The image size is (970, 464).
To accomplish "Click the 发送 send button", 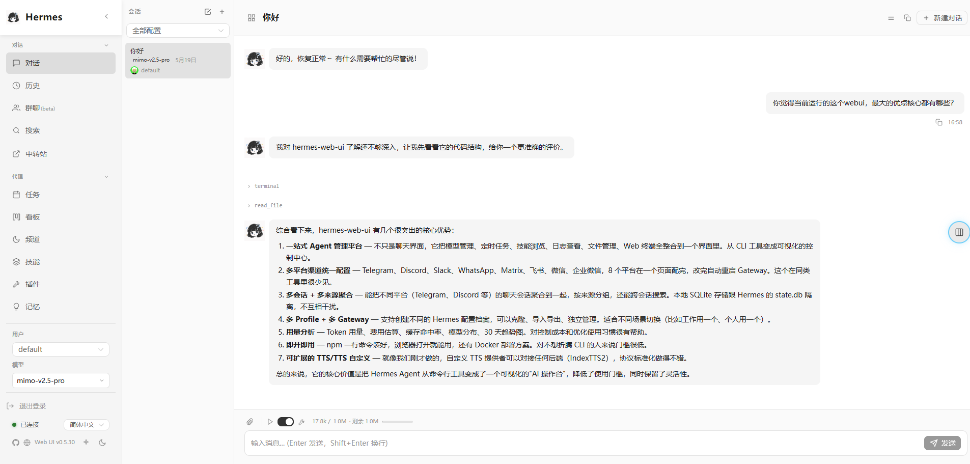I will tap(943, 443).
